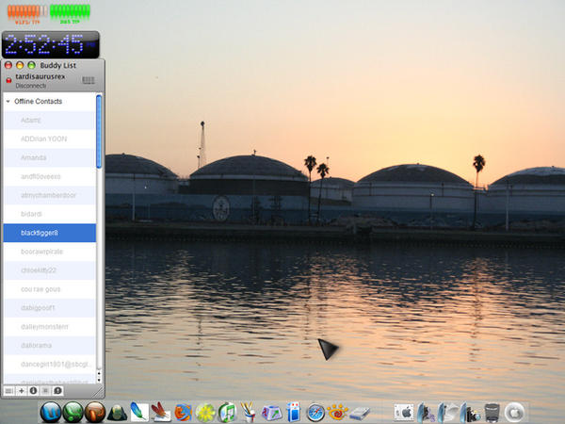Screen dimensions: 565x424
Task: Select contact atmychamberdoor
Action: (50, 195)
